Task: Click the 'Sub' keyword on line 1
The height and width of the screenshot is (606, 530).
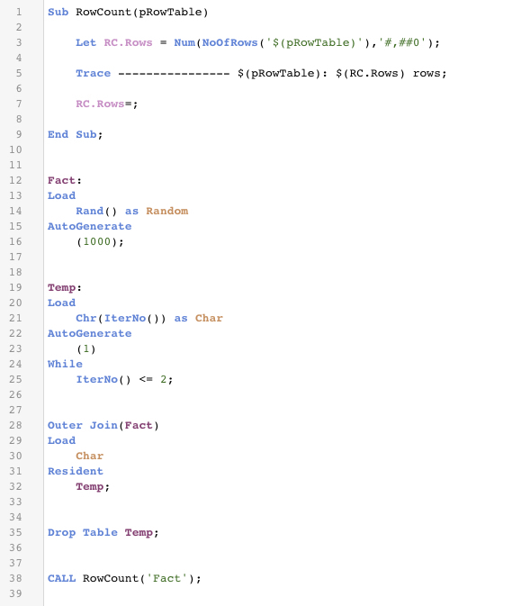Action: click(x=58, y=12)
